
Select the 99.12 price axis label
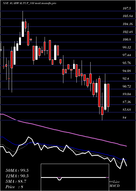[127, 47]
